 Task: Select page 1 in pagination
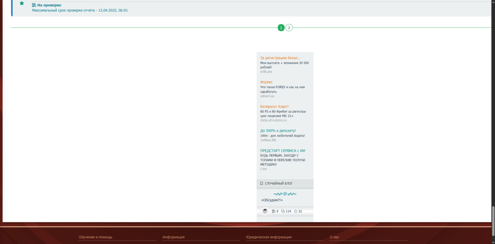coord(281,28)
